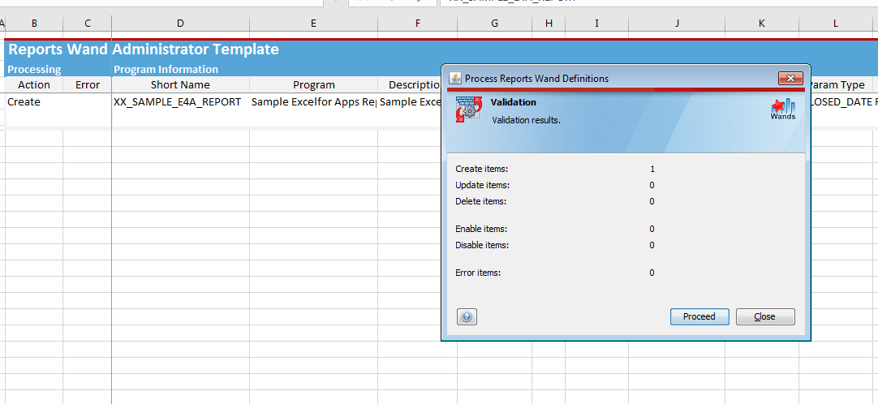Click the Validation wizard icon
Screen dimensions: 878x404
coord(468,110)
